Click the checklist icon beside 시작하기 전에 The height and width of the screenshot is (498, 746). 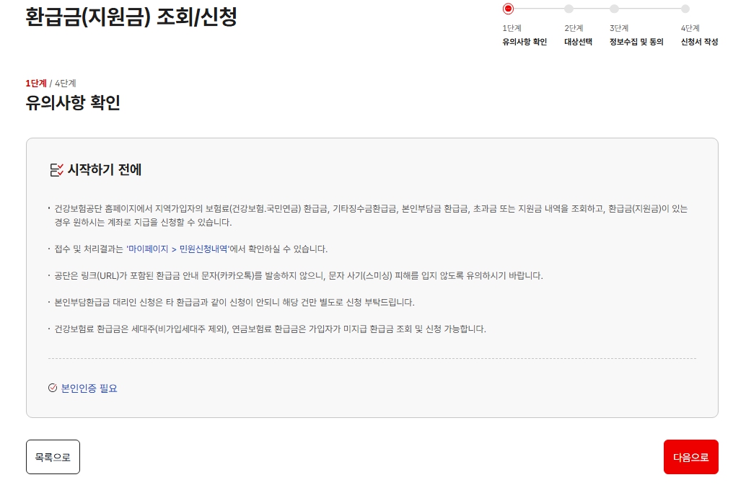click(x=56, y=169)
